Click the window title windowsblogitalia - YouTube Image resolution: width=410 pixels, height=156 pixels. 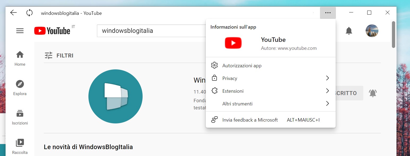point(71,13)
